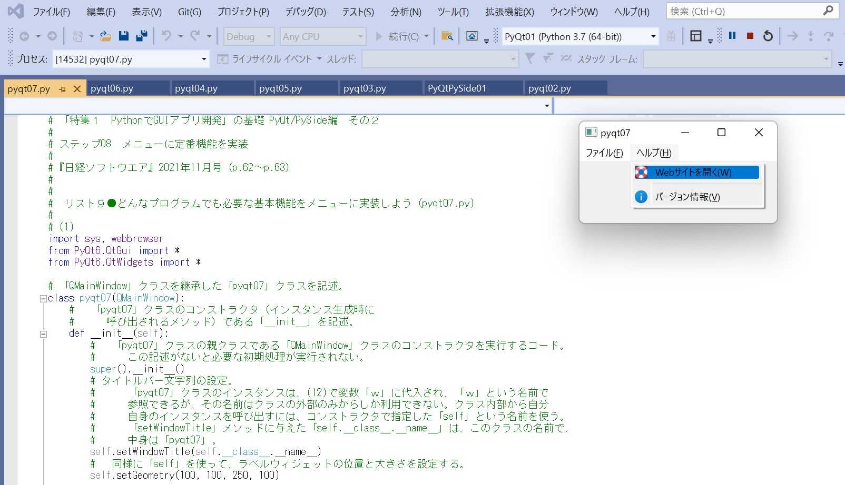This screenshot has height=485, width=845.
Task: Save the current pyqt07.py file
Action: click(x=123, y=36)
